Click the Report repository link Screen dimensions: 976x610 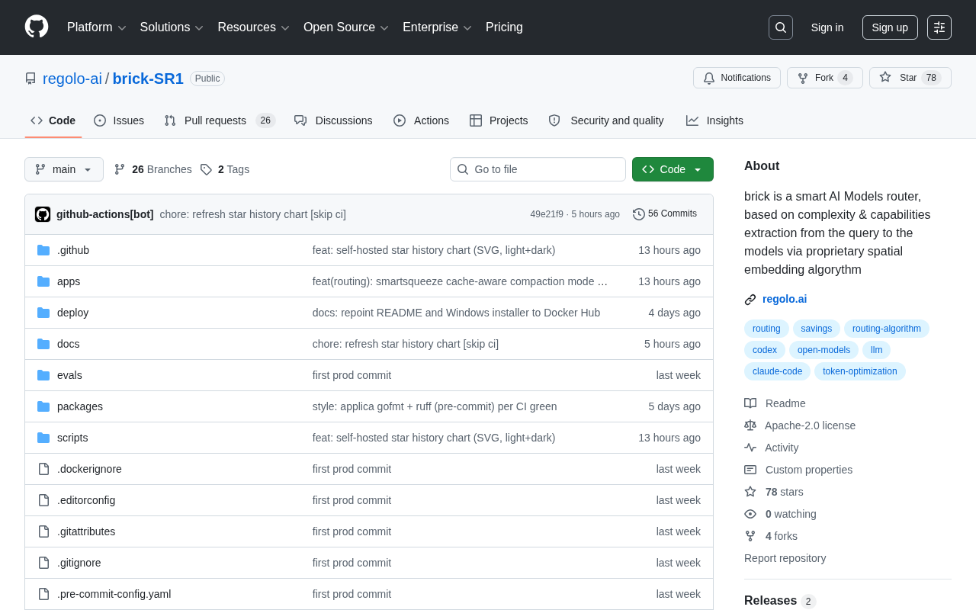click(x=785, y=558)
